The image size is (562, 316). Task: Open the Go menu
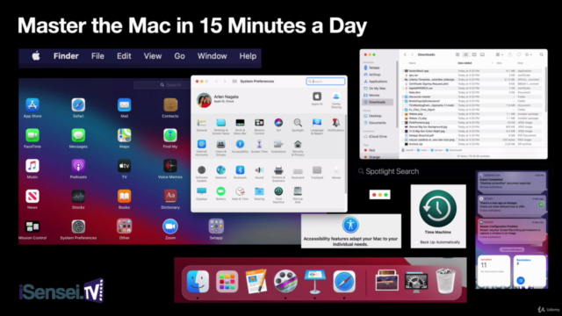(x=179, y=56)
